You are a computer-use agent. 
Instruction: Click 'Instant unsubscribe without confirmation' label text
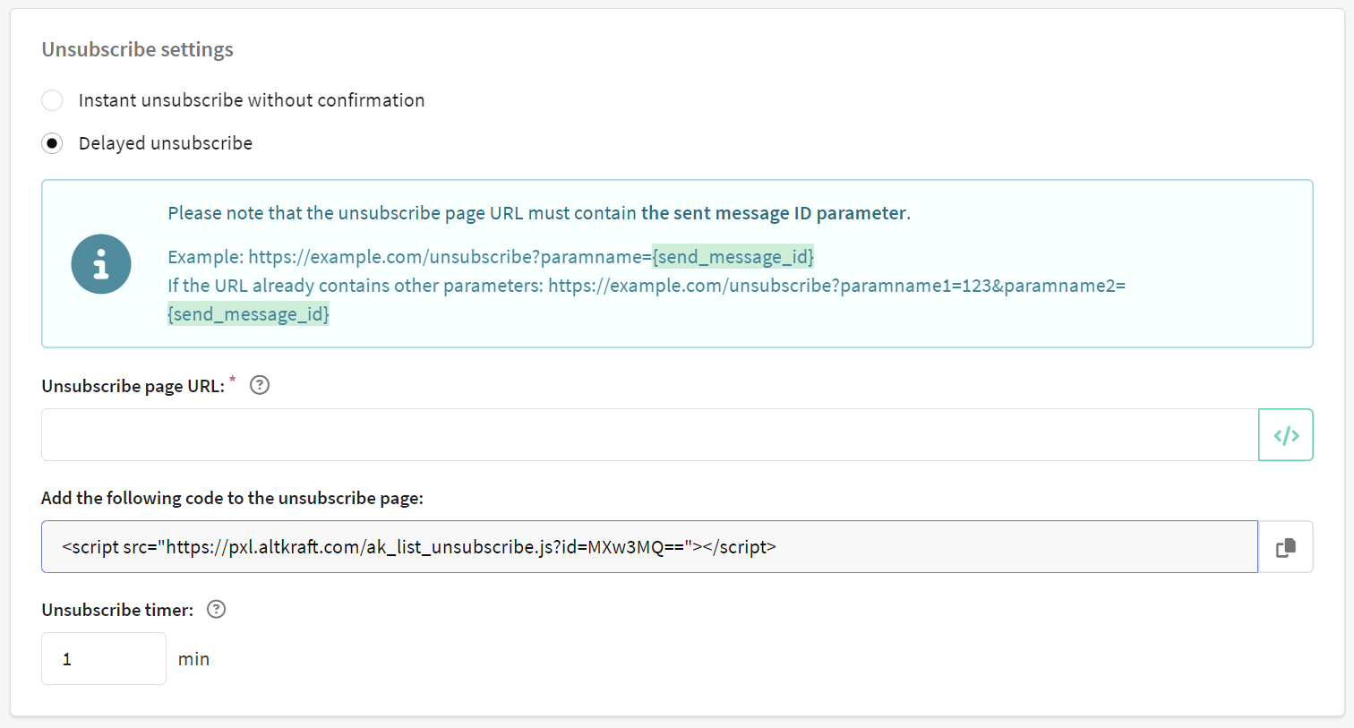click(x=252, y=100)
